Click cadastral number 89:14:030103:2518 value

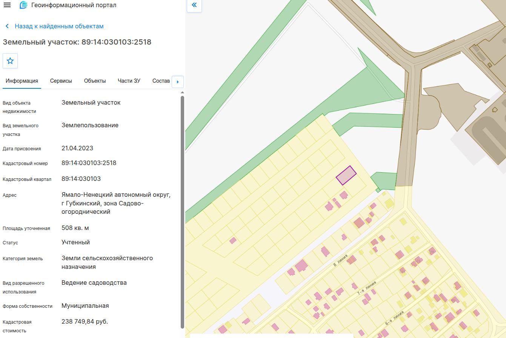(x=89, y=163)
